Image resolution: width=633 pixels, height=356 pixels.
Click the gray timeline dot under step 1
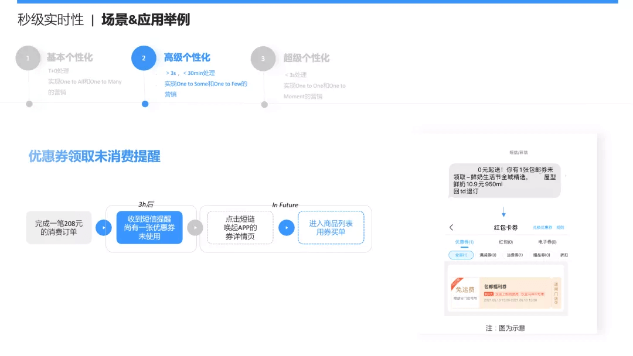tap(28, 104)
